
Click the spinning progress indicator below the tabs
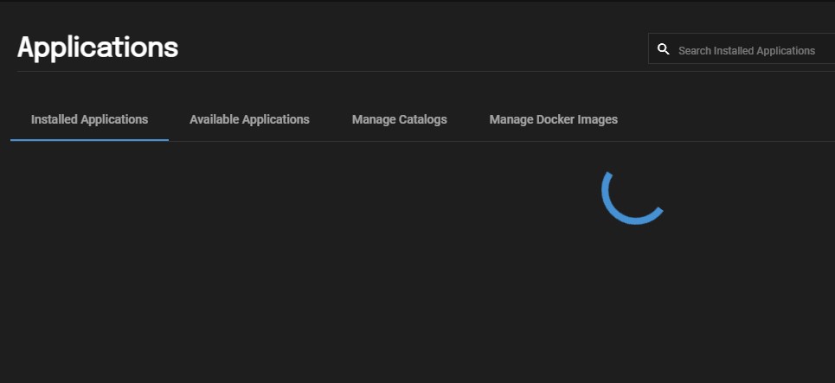(633, 197)
